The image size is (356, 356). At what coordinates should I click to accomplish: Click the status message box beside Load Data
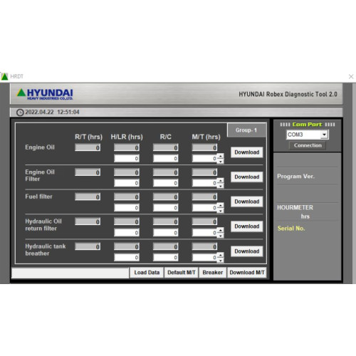[70, 273]
